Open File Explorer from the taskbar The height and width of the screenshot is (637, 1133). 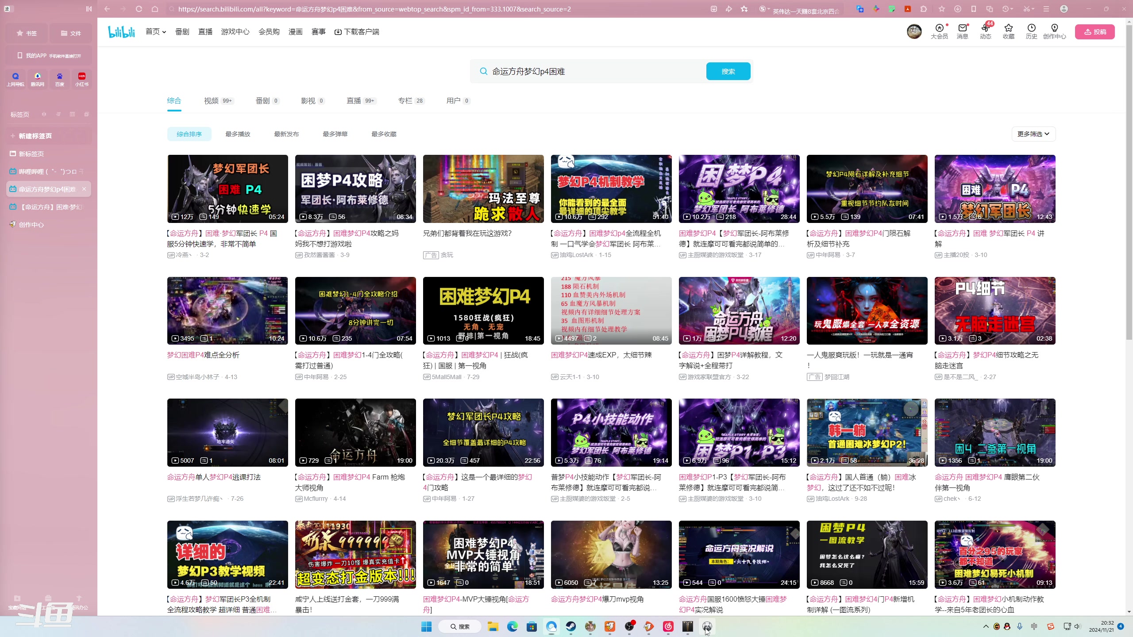tap(493, 626)
